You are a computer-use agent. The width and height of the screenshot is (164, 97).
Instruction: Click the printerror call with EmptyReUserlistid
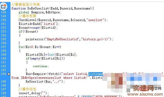click(x=69, y=39)
